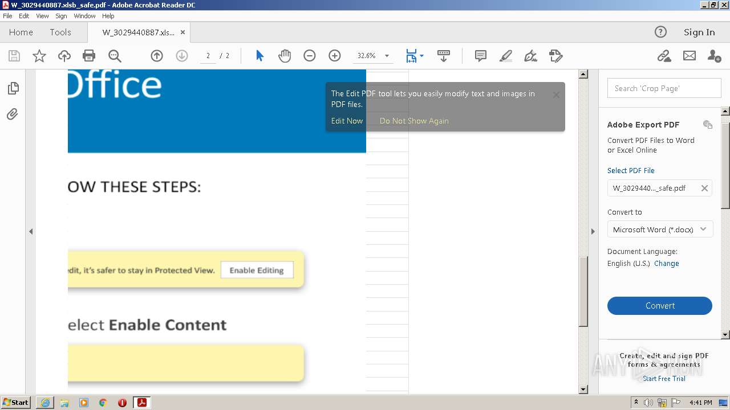Zoom in with the plus icon
The height and width of the screenshot is (410, 730).
(x=335, y=56)
